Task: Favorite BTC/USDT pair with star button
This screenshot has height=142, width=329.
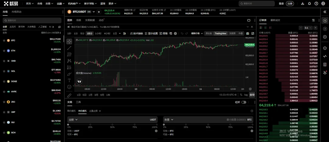Action: pyautogui.click(x=99, y=12)
